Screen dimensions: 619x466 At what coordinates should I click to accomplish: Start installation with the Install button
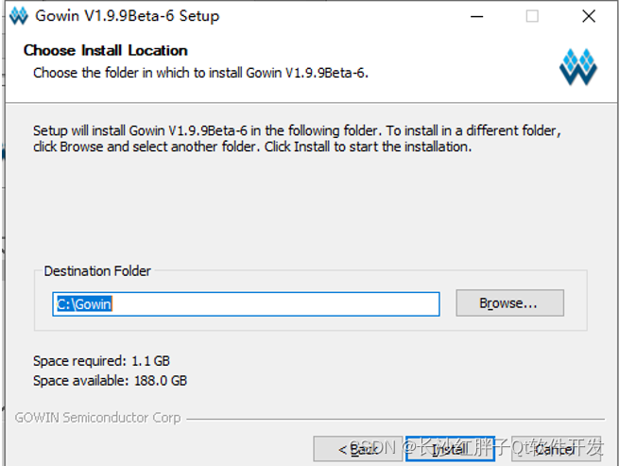pos(450,449)
